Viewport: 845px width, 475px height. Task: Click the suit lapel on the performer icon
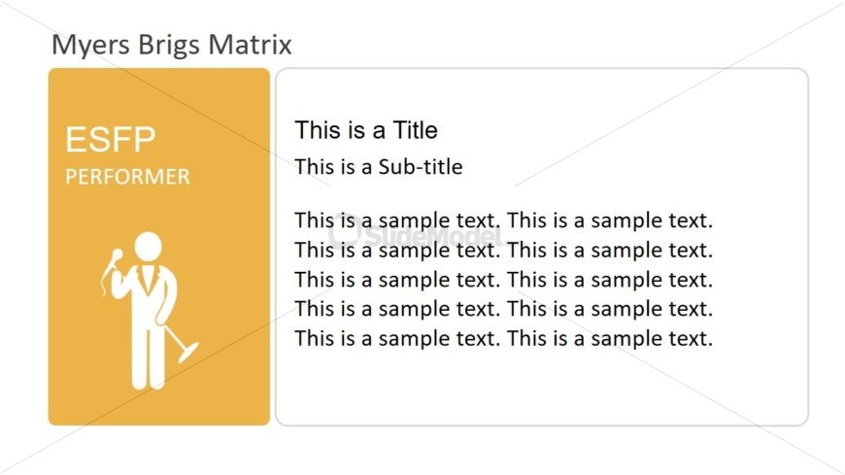148,278
